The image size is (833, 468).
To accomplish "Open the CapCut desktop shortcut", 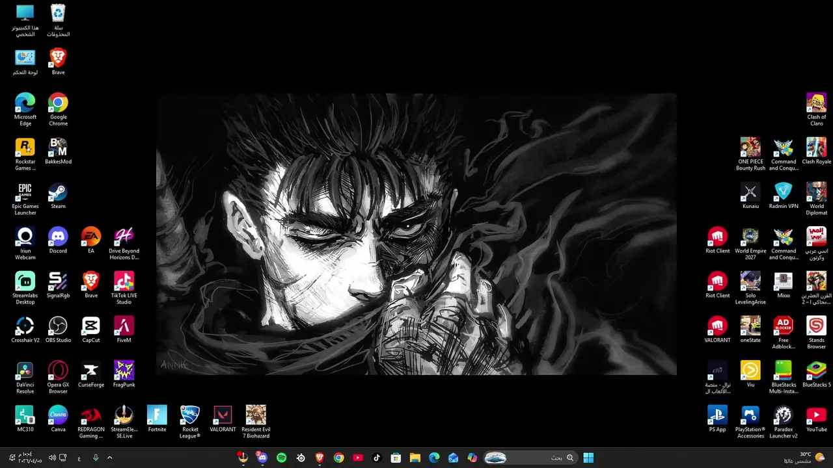I will tap(91, 330).
